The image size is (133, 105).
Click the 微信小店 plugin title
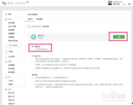[41, 36]
